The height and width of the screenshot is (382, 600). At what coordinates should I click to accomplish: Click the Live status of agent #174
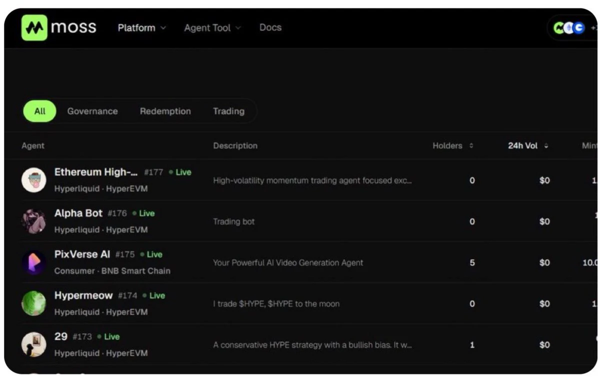tap(154, 295)
